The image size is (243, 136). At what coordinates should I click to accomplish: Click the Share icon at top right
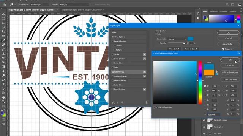click(240, 5)
